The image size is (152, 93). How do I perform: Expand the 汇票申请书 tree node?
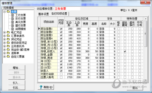(5, 36)
